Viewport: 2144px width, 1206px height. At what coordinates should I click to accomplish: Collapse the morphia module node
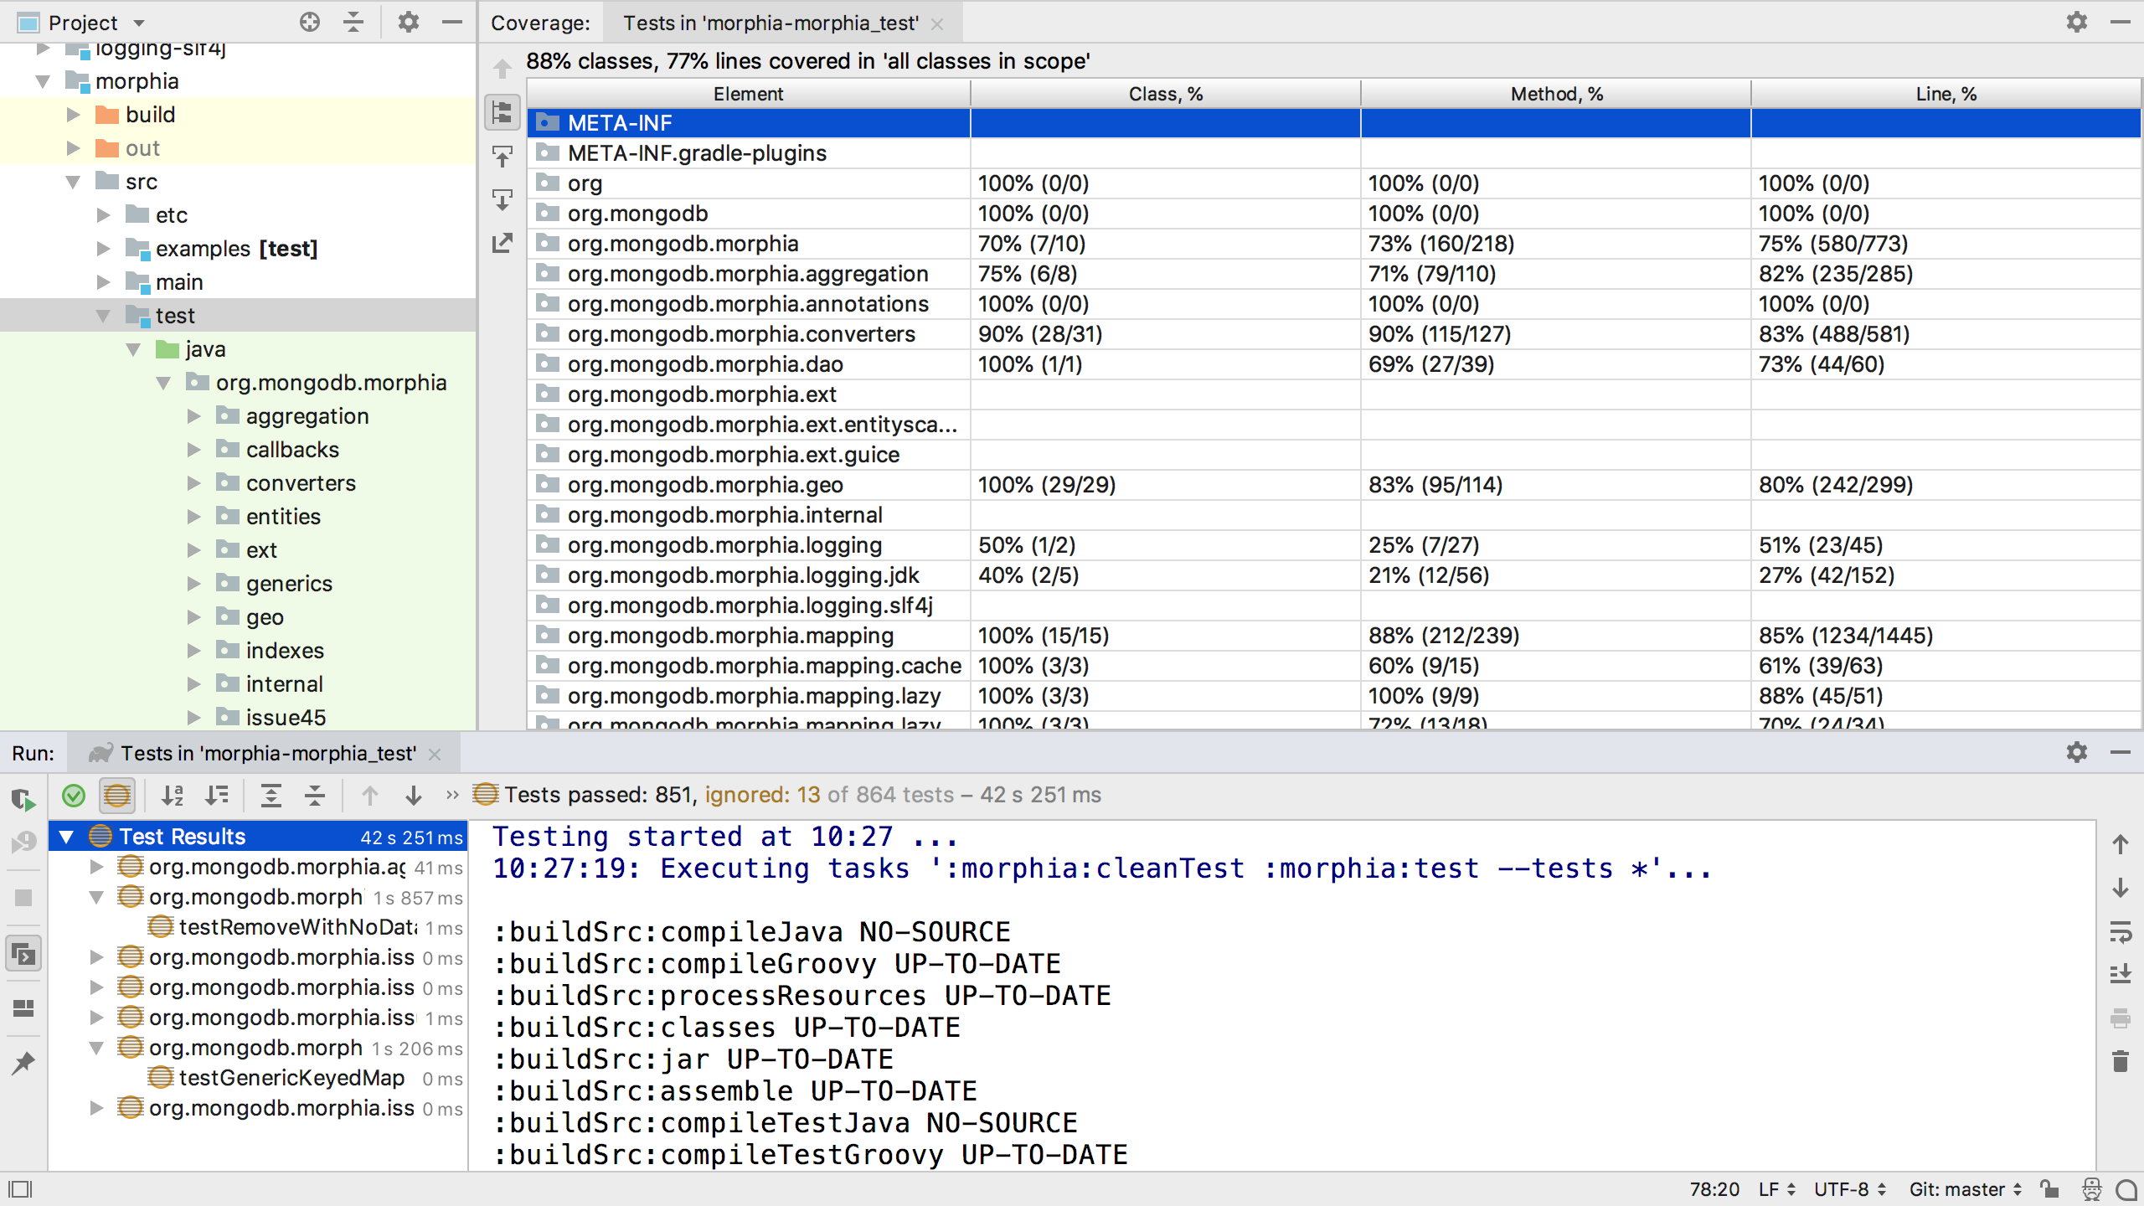coord(44,81)
